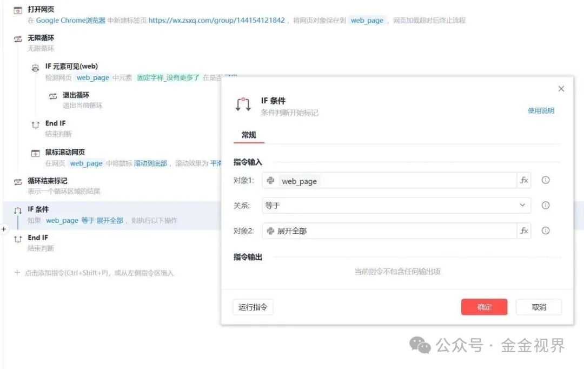Click the info icon beside 对象2 field
This screenshot has width=584, height=369.
(546, 230)
